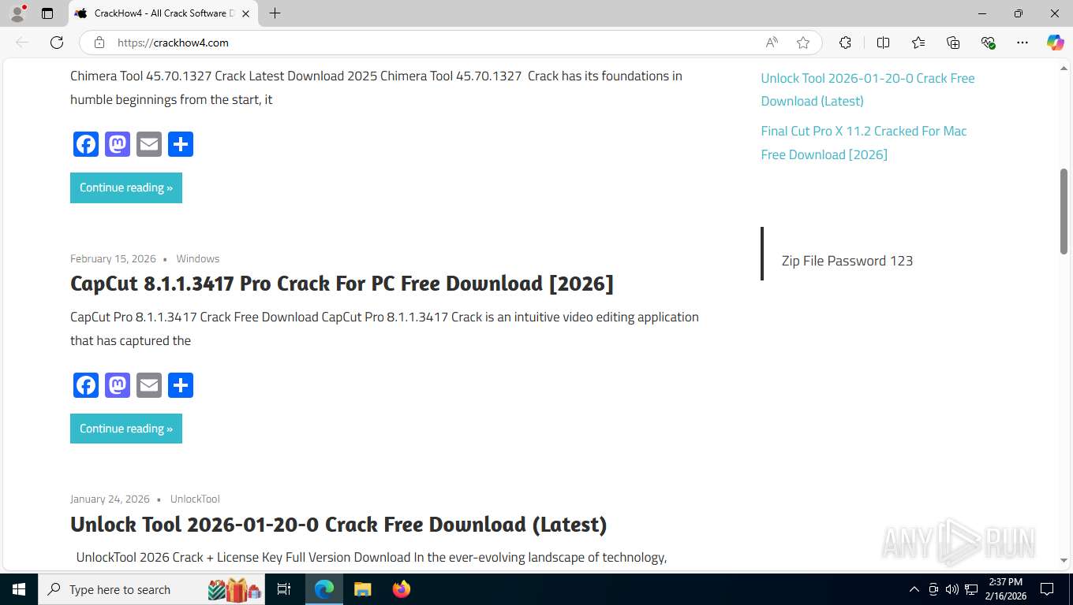Open File Explorer from the taskbar

tap(363, 589)
